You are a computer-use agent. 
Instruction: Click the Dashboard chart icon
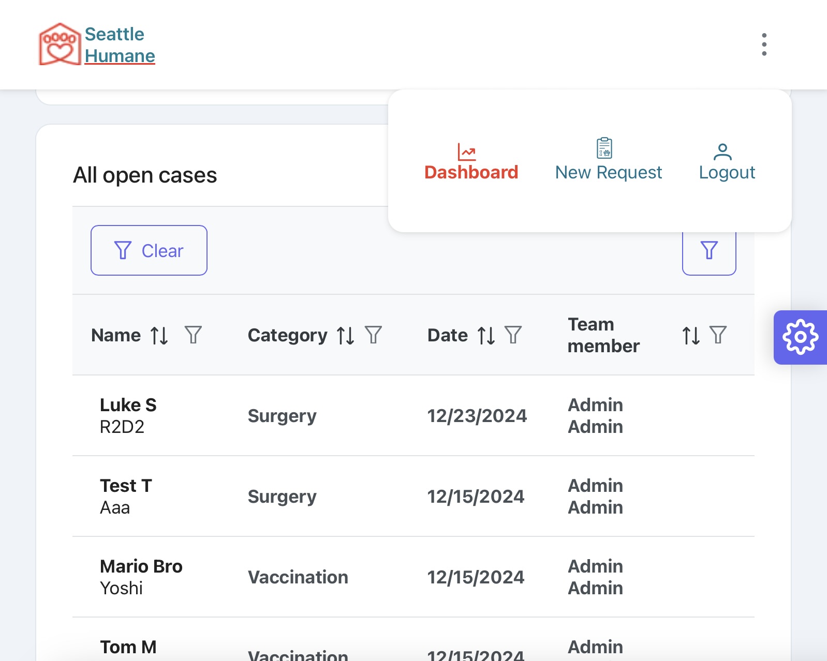466,152
